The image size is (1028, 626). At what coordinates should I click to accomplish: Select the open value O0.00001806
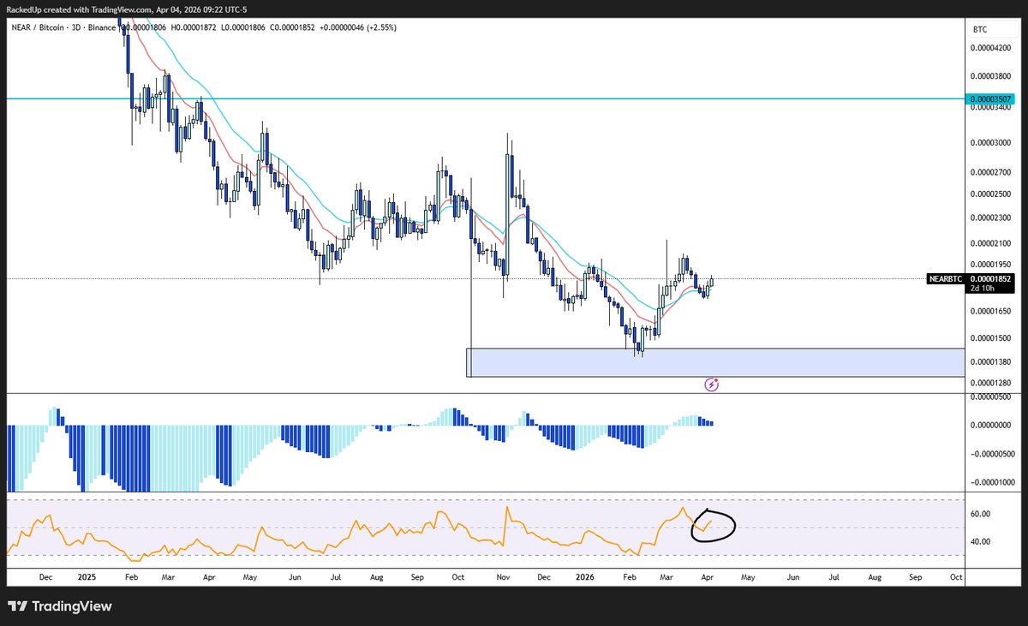146,29
